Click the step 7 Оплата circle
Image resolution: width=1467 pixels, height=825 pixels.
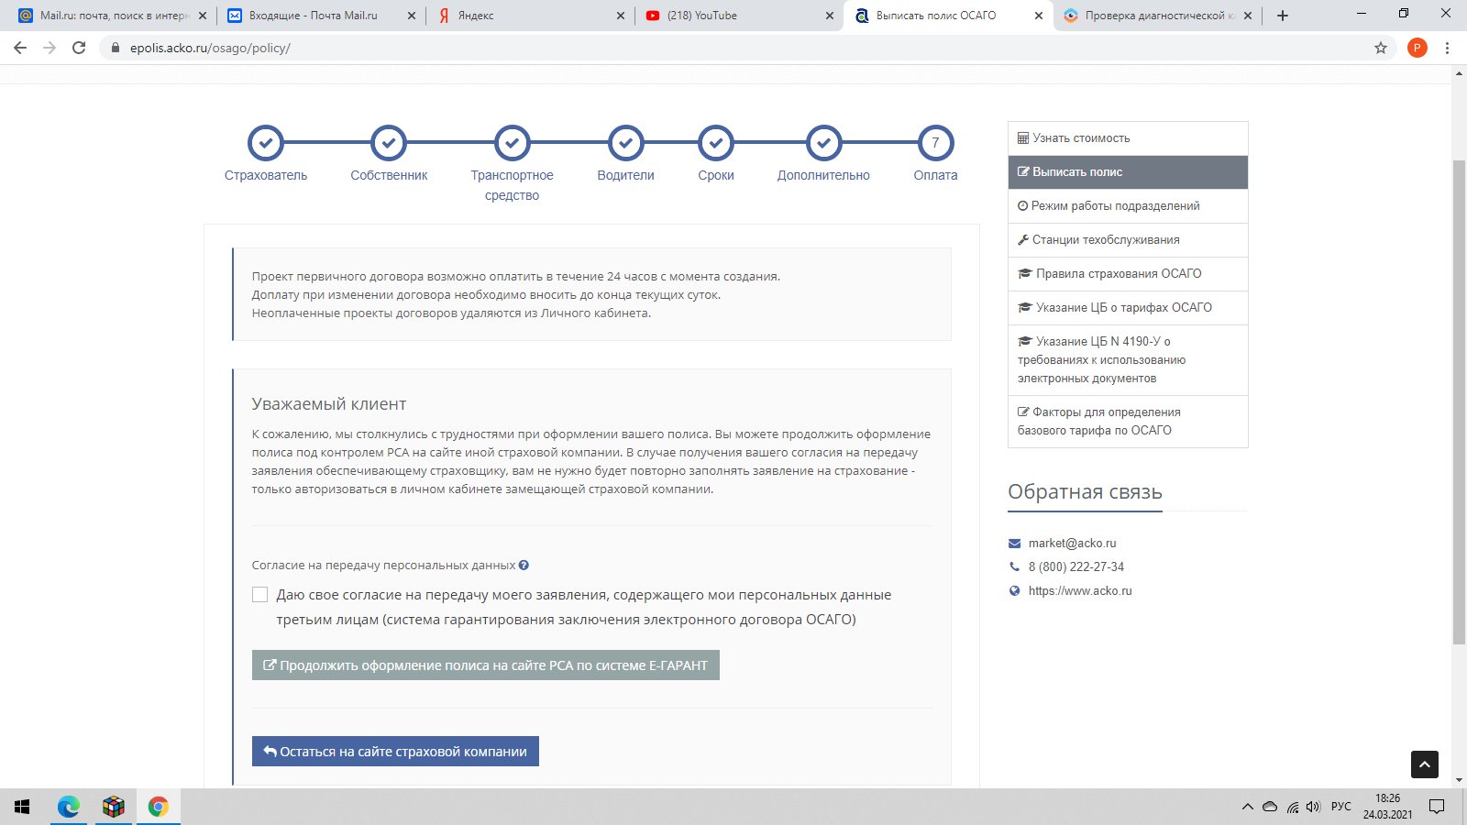click(x=936, y=143)
